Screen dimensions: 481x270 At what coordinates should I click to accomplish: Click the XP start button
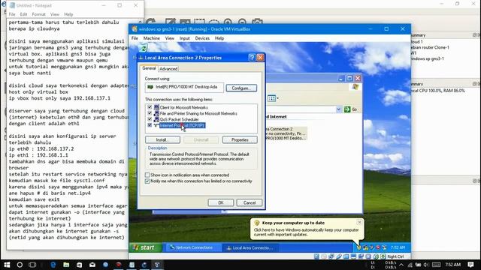click(x=146, y=247)
